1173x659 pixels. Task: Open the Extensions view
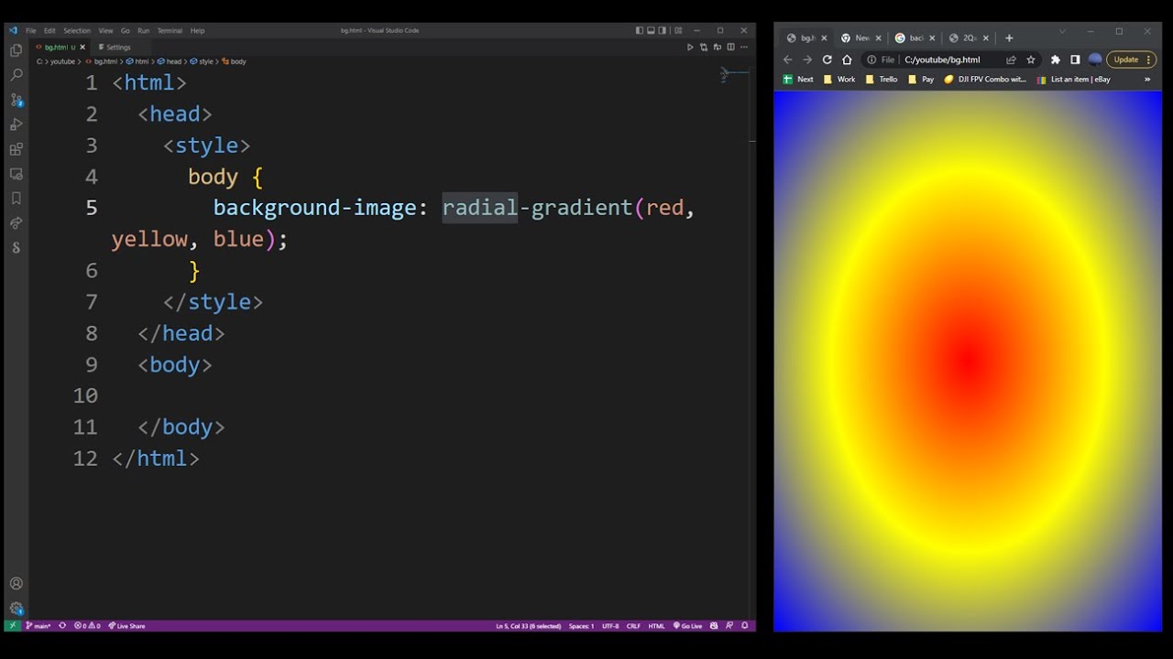[16, 149]
